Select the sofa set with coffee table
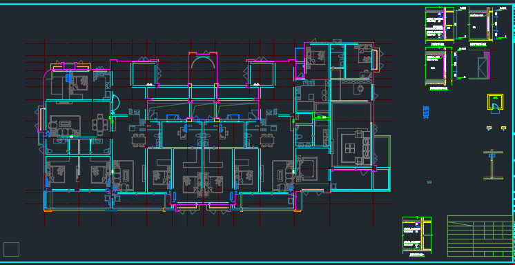Viewport: 515px width, 265px height. click(x=65, y=126)
